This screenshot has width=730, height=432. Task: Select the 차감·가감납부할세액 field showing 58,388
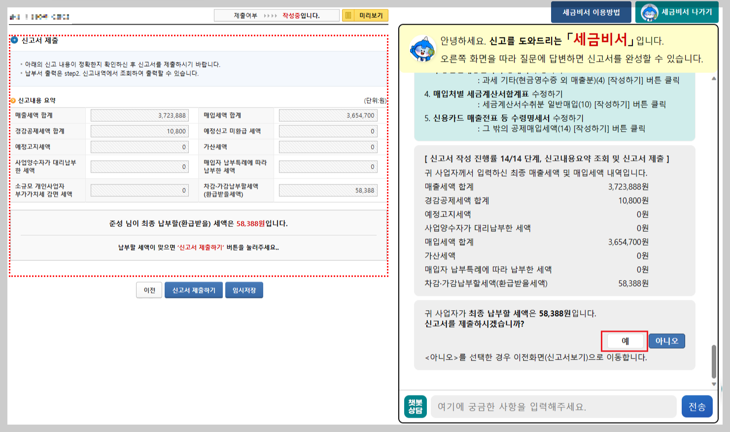tap(328, 190)
